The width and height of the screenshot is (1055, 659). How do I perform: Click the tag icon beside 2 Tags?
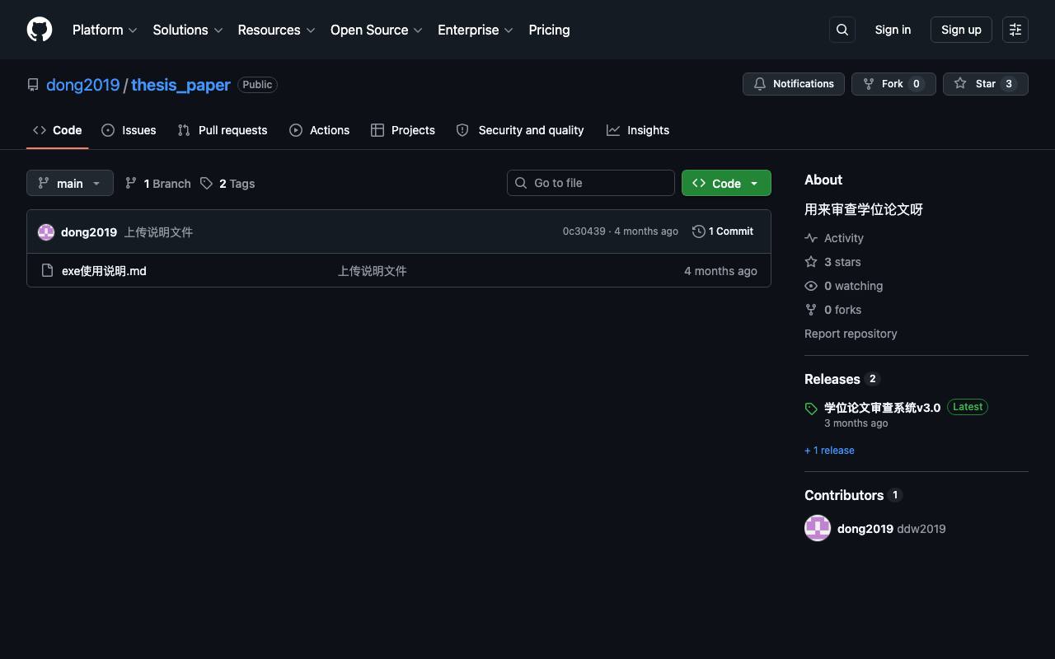[207, 184]
